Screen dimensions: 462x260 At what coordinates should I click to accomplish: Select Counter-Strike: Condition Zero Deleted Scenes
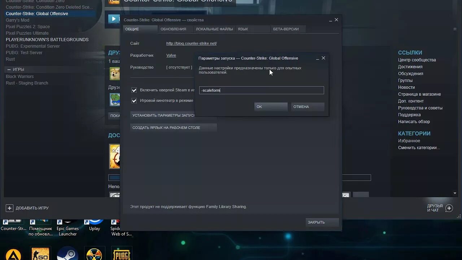click(49, 7)
